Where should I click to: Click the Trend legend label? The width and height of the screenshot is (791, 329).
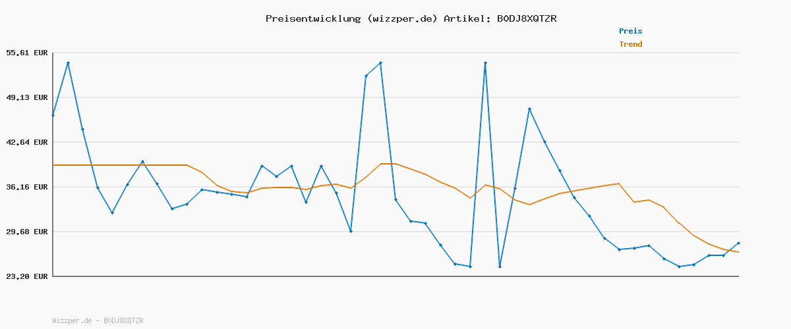pos(630,44)
